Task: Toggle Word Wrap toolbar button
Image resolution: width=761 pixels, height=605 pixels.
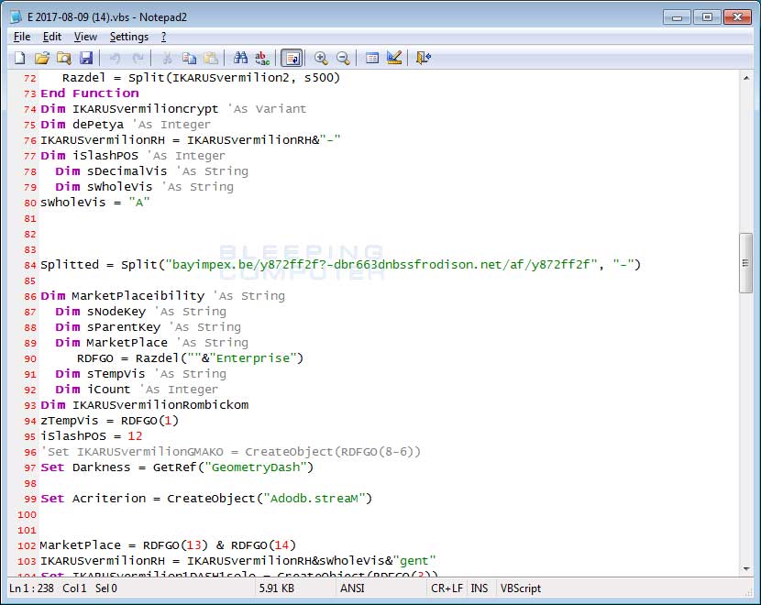Action: (292, 59)
